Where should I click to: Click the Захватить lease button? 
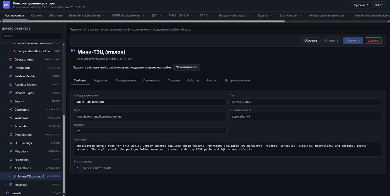(186, 67)
